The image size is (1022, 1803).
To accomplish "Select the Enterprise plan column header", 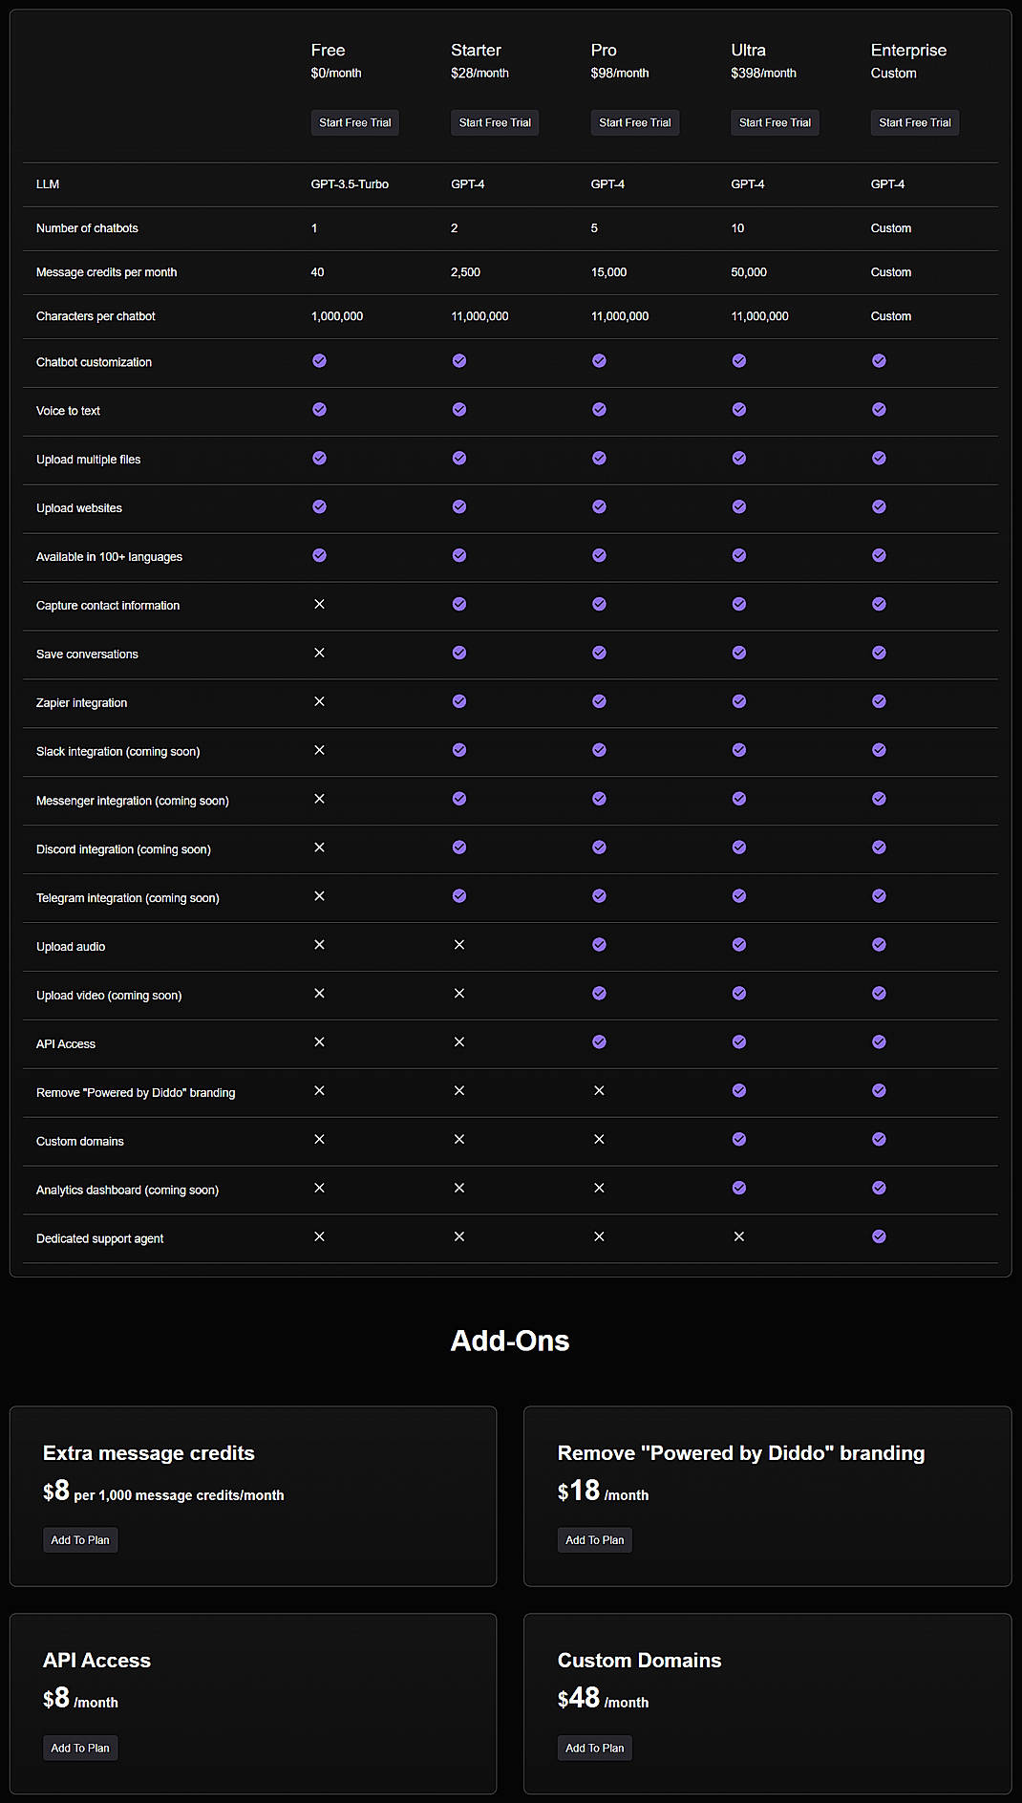I will (908, 50).
